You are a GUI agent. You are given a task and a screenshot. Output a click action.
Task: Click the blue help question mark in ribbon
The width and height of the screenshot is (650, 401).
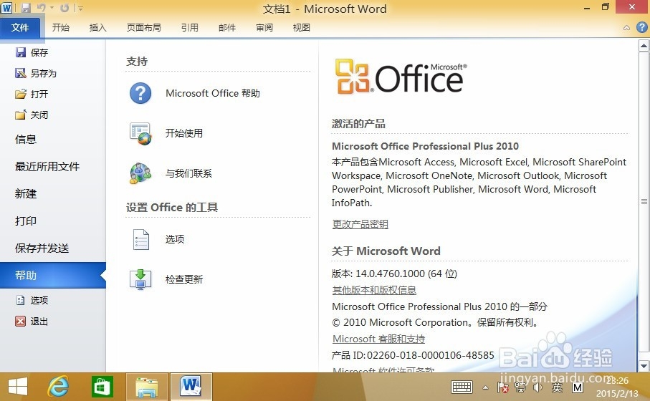641,27
